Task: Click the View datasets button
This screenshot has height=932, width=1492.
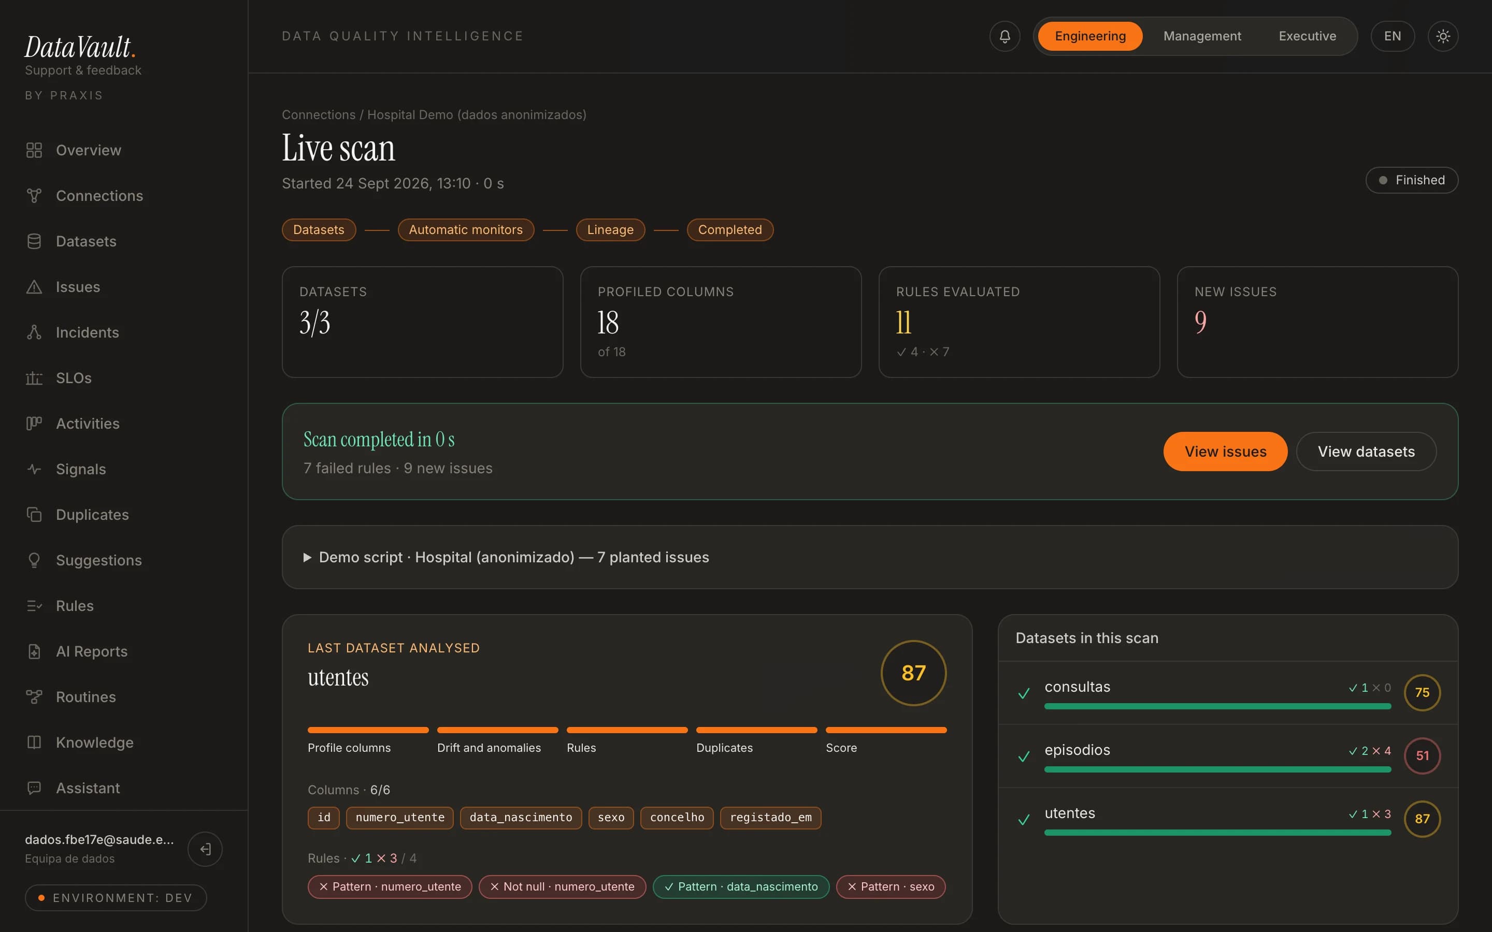Action: point(1366,452)
